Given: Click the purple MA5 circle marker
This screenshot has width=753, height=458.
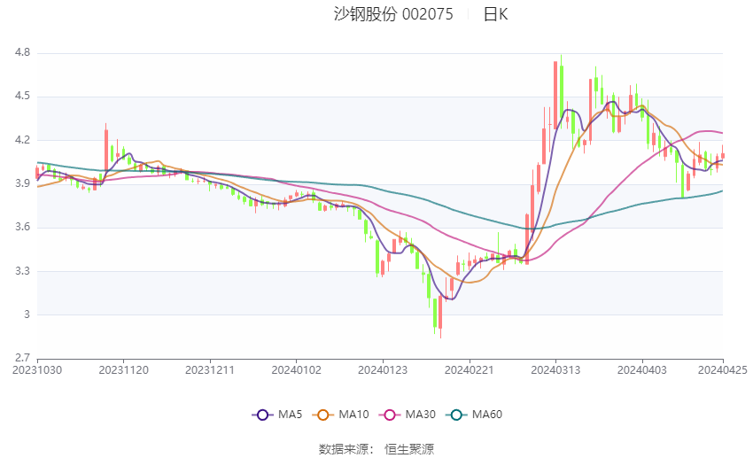Looking at the screenshot, I should tap(262, 415).
